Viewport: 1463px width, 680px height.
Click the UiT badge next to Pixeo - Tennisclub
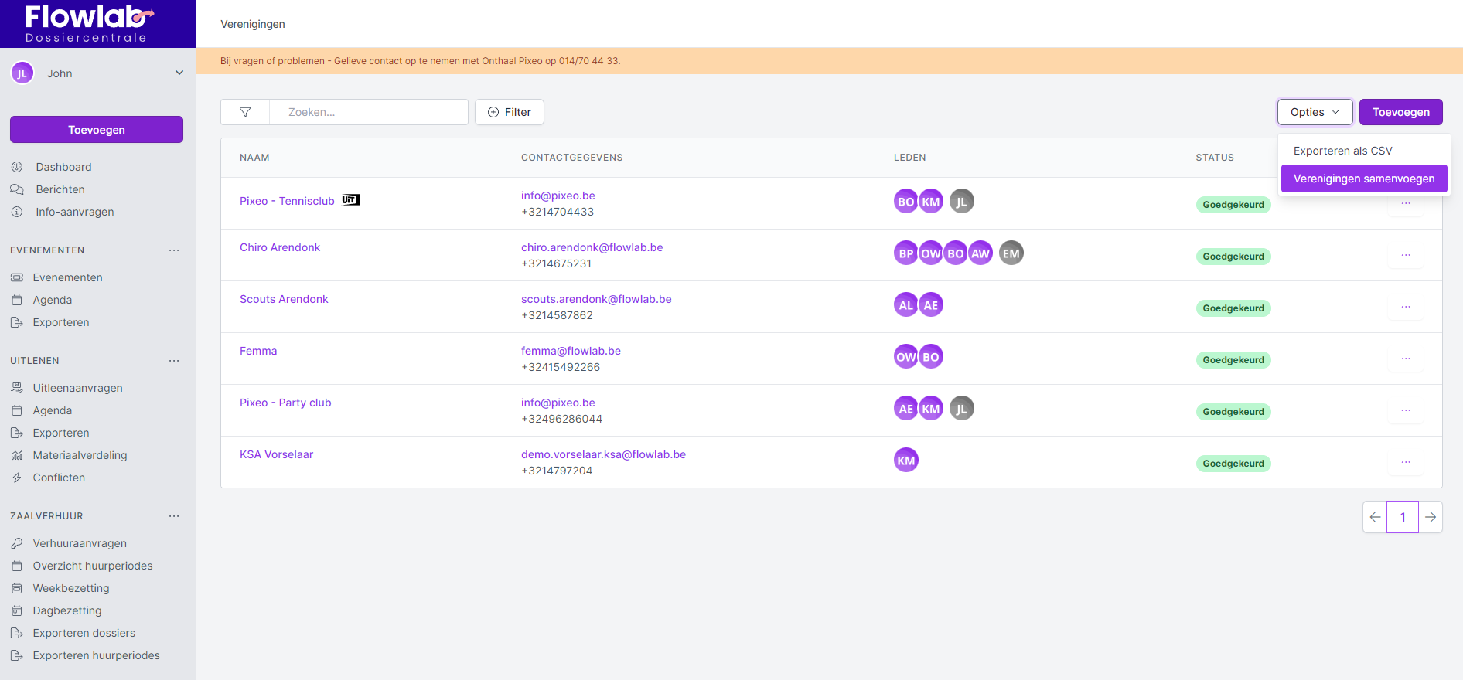coord(350,200)
